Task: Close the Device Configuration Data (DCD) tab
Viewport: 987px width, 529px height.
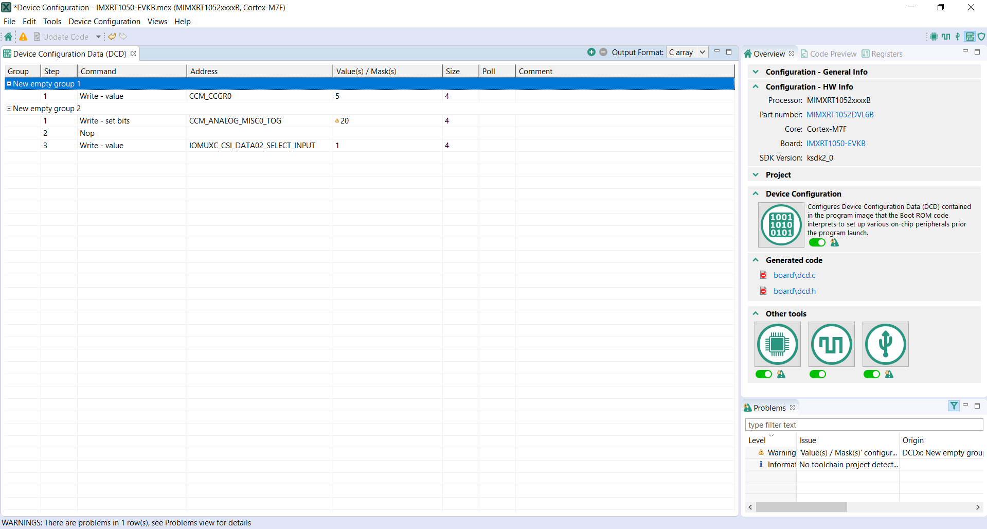Action: [x=133, y=54]
